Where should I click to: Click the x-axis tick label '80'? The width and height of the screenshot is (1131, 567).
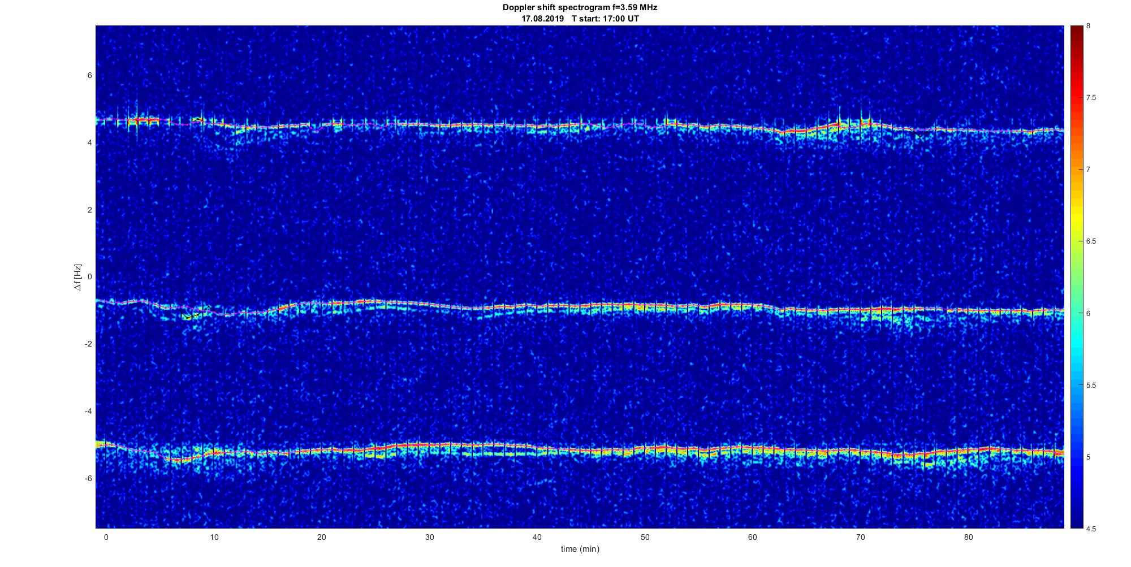point(969,537)
